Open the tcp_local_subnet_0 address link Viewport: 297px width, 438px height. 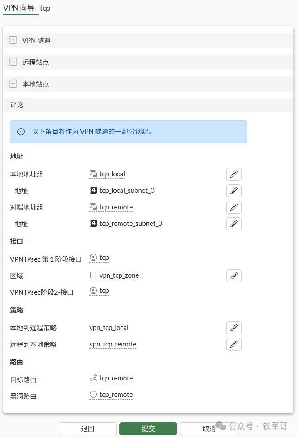click(127, 191)
